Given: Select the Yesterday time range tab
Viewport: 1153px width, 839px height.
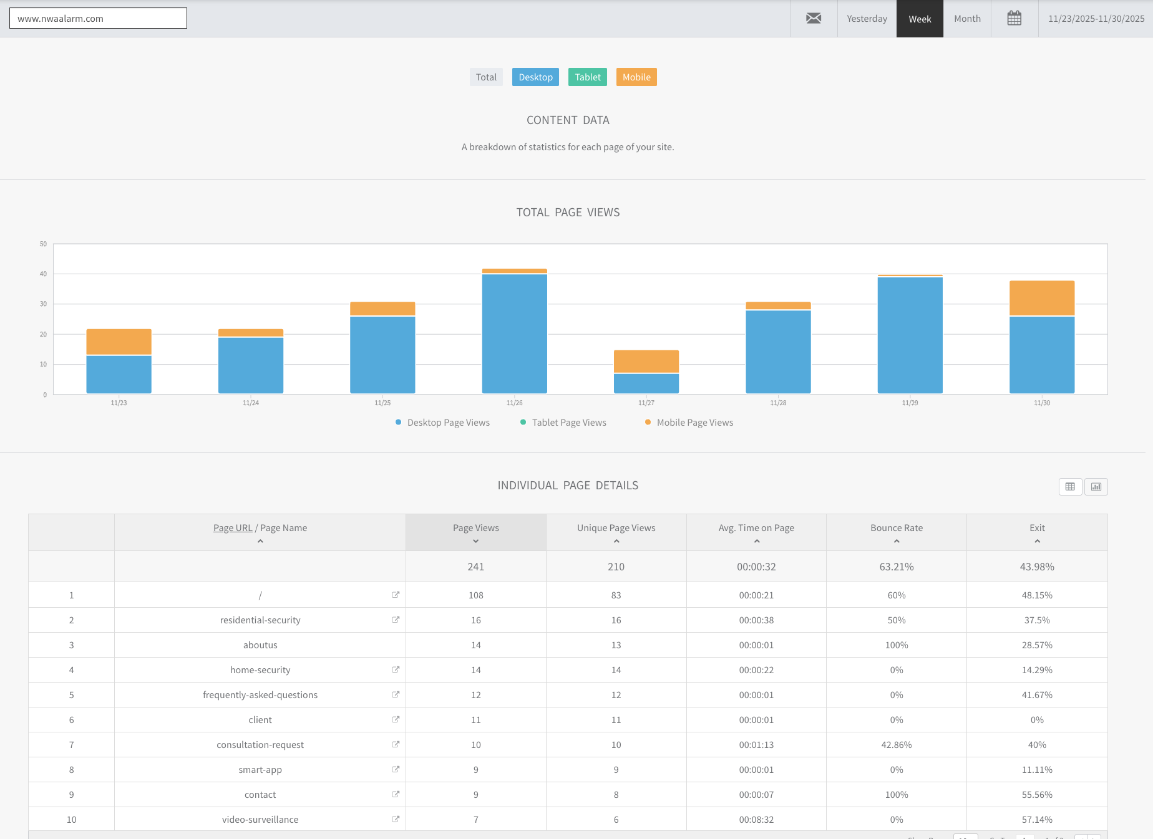Looking at the screenshot, I should pyautogui.click(x=867, y=19).
